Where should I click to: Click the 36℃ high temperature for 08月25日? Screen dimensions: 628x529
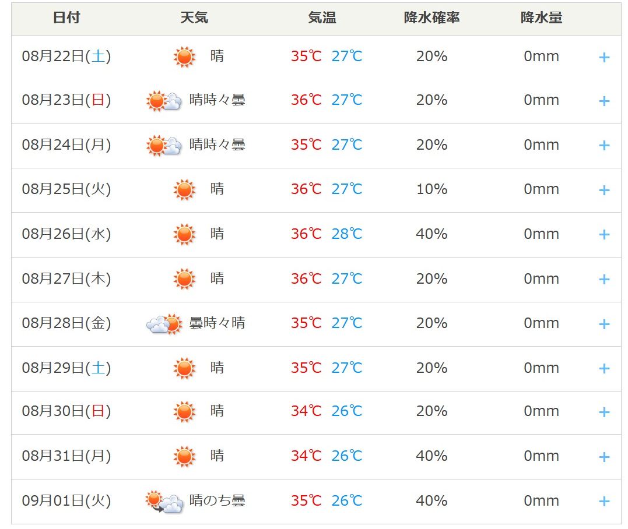[306, 189]
